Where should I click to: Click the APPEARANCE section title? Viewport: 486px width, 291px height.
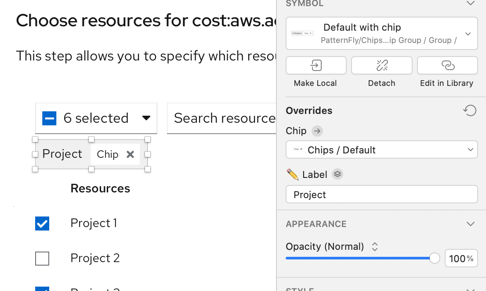point(316,224)
